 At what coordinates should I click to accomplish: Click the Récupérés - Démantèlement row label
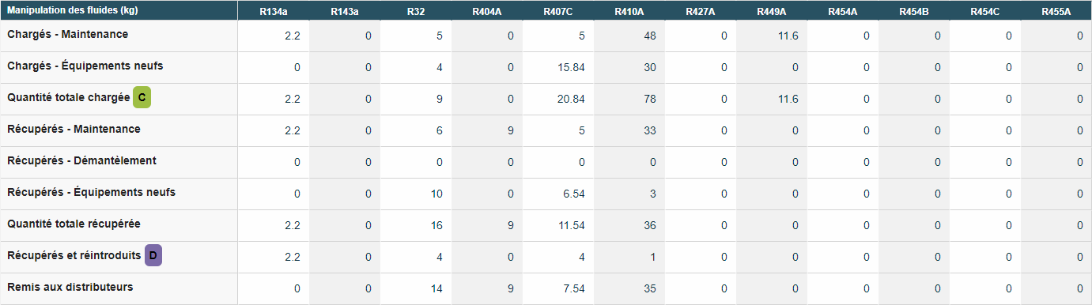(81, 161)
